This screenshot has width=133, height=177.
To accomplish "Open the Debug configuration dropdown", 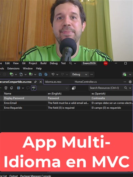I will 79,75.
